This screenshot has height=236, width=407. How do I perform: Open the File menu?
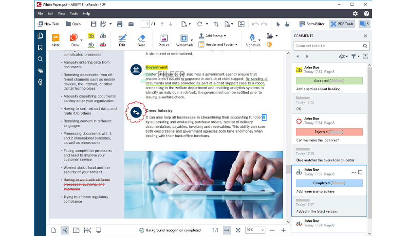(x=40, y=14)
